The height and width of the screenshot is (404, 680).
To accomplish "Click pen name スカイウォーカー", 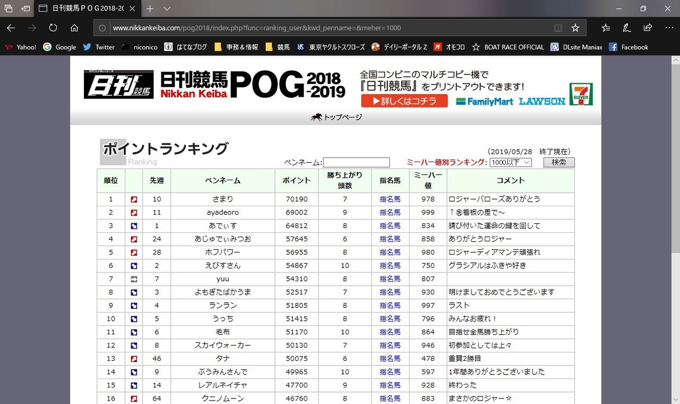I will 223,345.
